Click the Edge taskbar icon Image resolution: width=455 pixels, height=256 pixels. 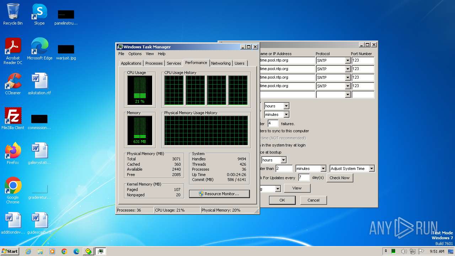pos(76,251)
